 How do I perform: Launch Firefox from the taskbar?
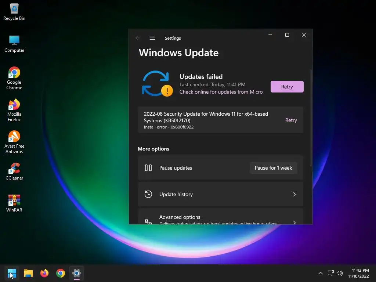click(44, 273)
